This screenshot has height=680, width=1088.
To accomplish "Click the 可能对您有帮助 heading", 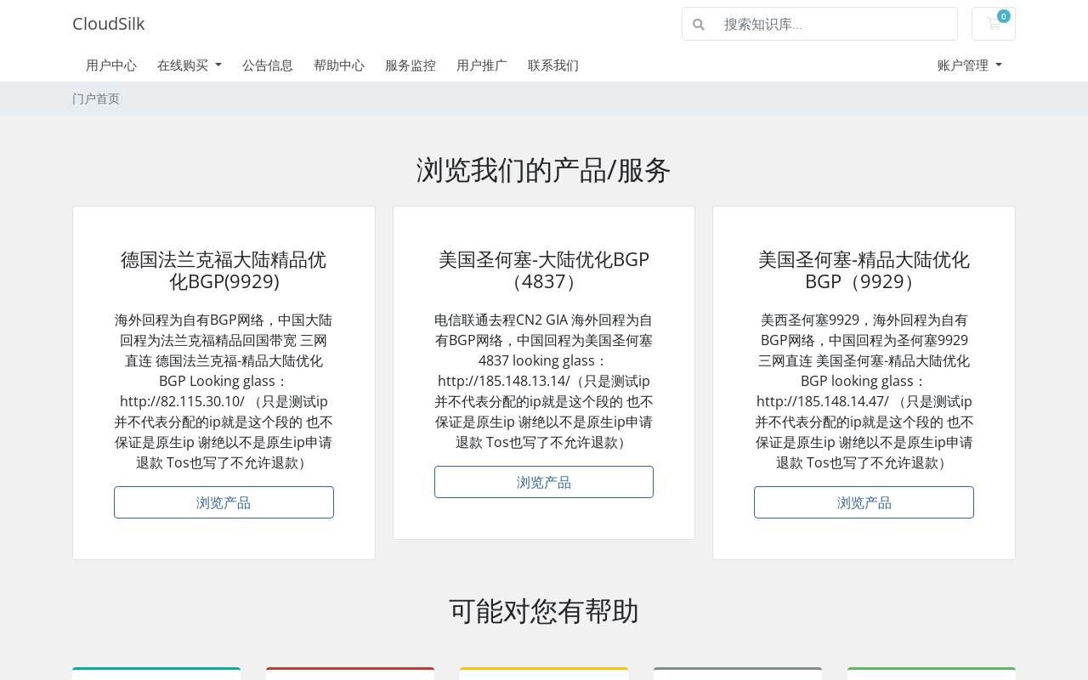I will coord(544,611).
